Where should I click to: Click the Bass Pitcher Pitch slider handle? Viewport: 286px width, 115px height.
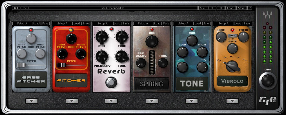click(x=21, y=65)
